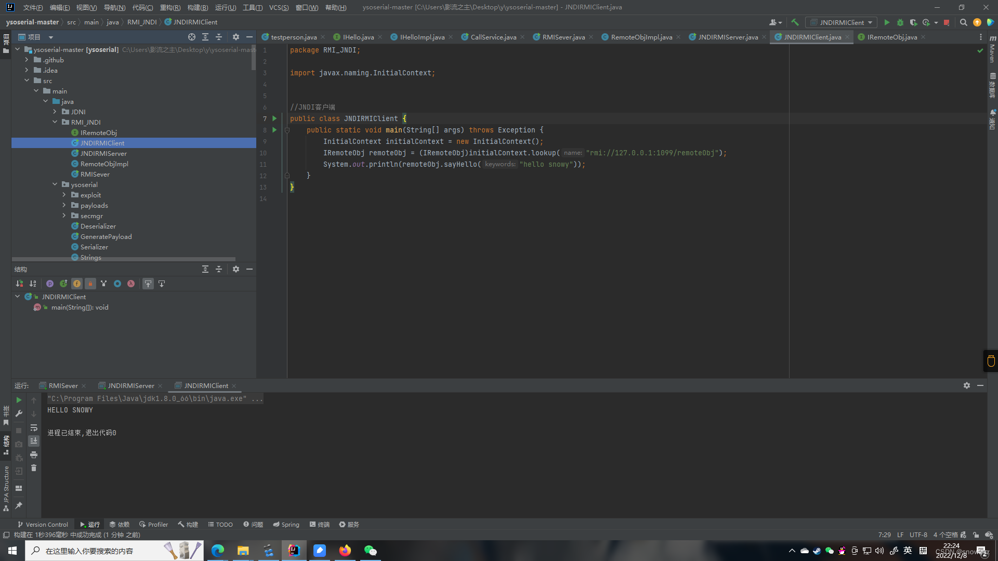Collapse the RMI_JNDI package in the project tree
998x561 pixels.
[55, 122]
